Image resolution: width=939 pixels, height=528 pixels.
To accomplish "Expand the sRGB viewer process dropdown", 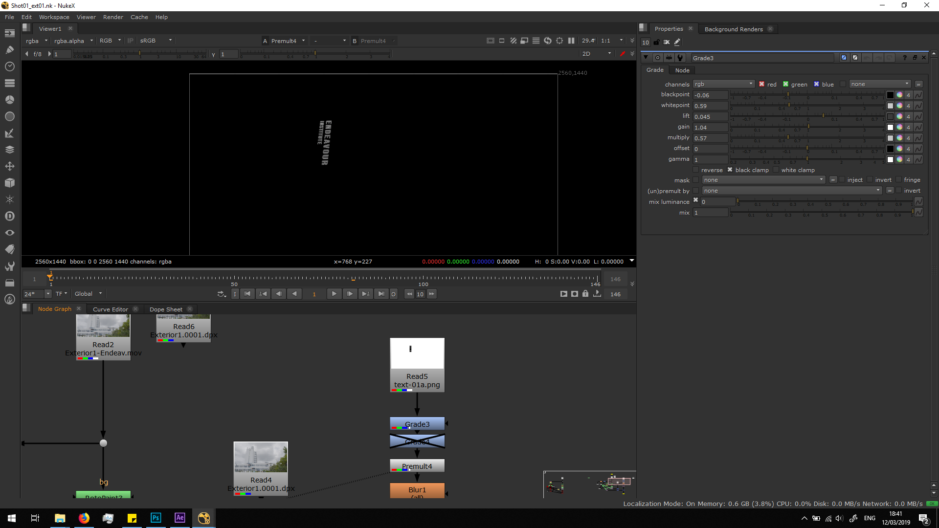I will pyautogui.click(x=156, y=41).
